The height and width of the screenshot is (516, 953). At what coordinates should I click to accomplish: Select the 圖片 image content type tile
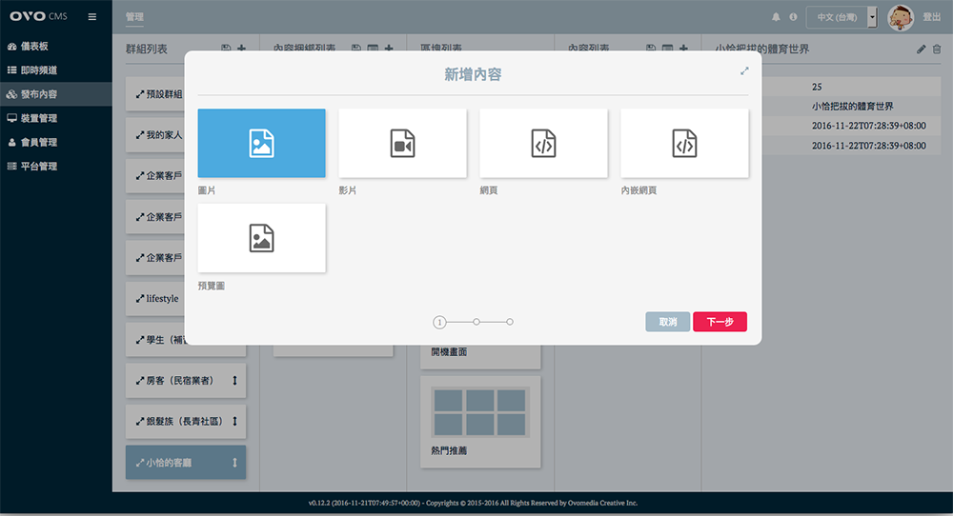(x=261, y=143)
